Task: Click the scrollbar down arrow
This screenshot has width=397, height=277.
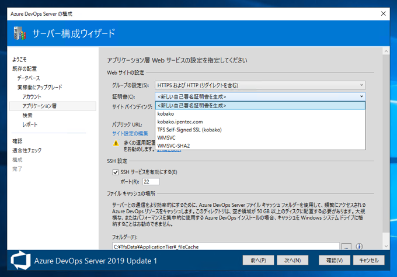Action: tap(386, 246)
